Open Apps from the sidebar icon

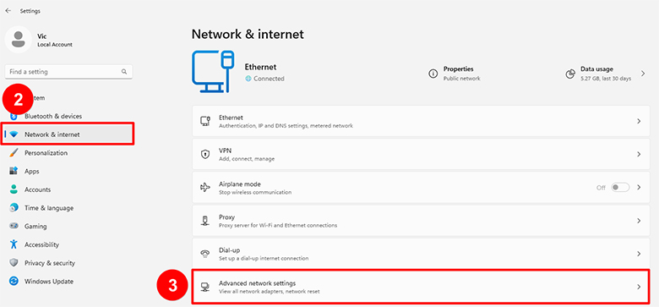point(14,171)
